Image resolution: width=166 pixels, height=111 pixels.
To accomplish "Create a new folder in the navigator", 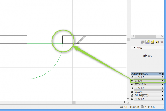I will (x=152, y=42).
